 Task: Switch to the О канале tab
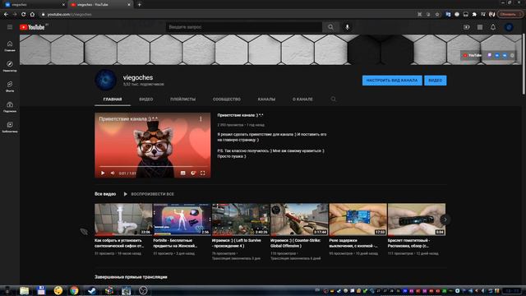302,99
